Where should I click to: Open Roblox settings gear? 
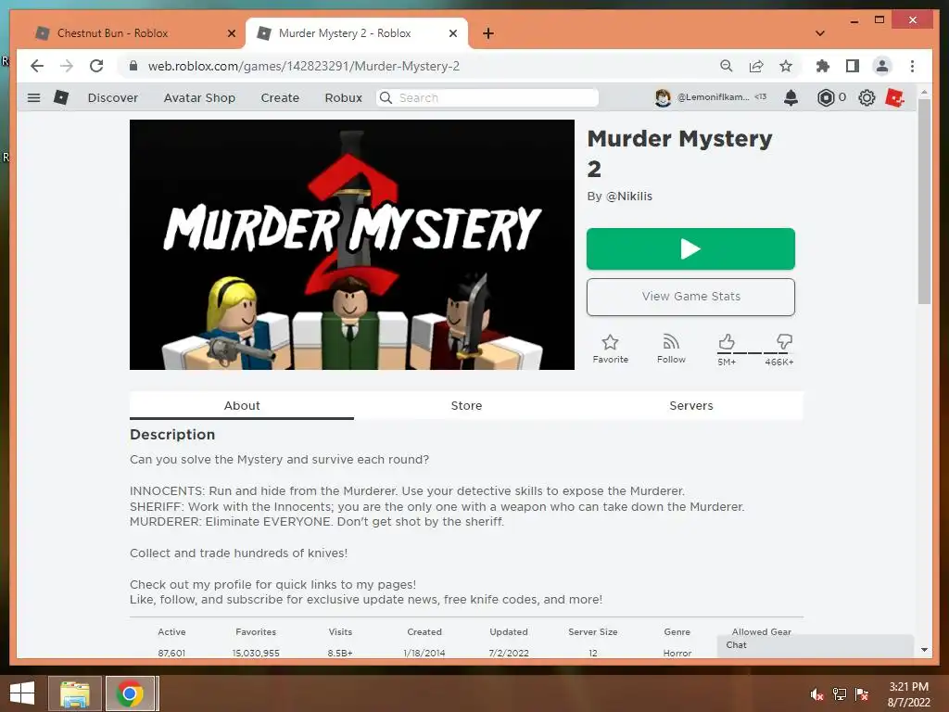(x=867, y=97)
